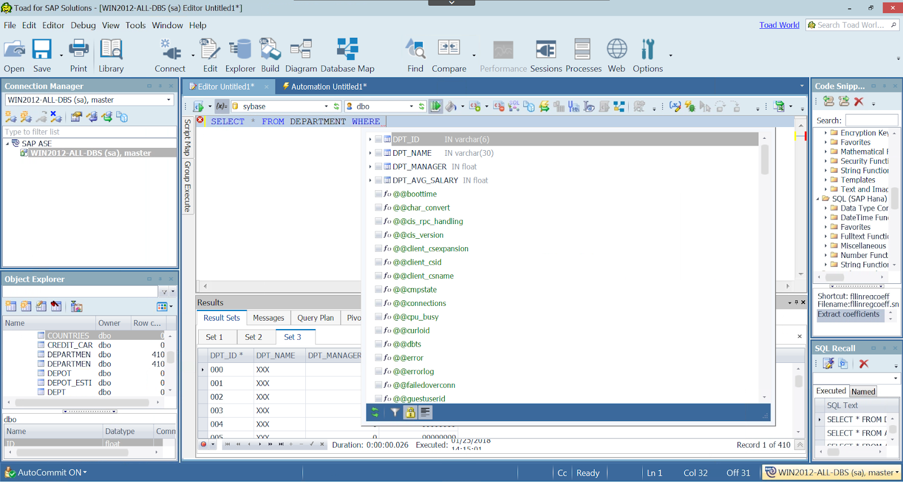Click the lock icon in code completion popup
The height and width of the screenshot is (482, 903).
coord(410,413)
